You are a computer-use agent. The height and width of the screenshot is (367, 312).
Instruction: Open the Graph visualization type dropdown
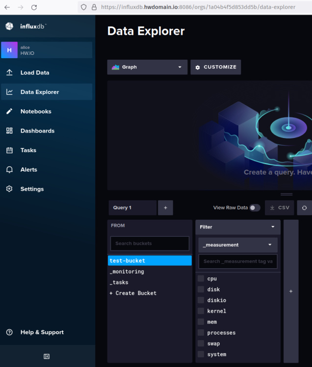point(147,67)
